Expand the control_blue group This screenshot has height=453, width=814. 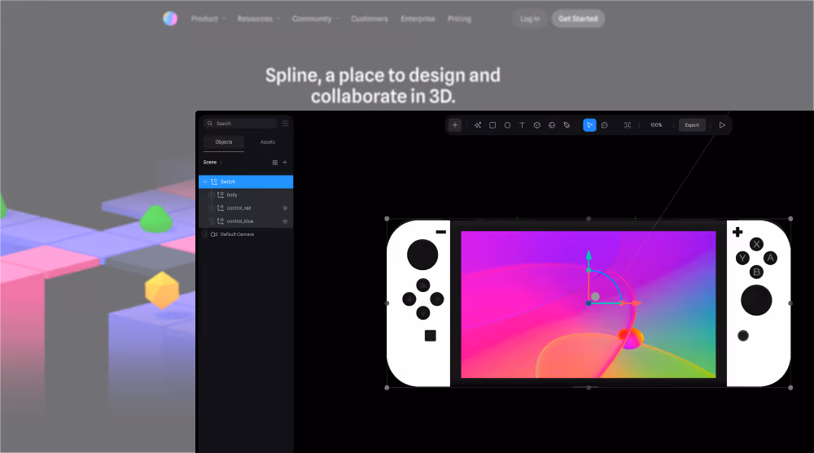click(x=212, y=221)
